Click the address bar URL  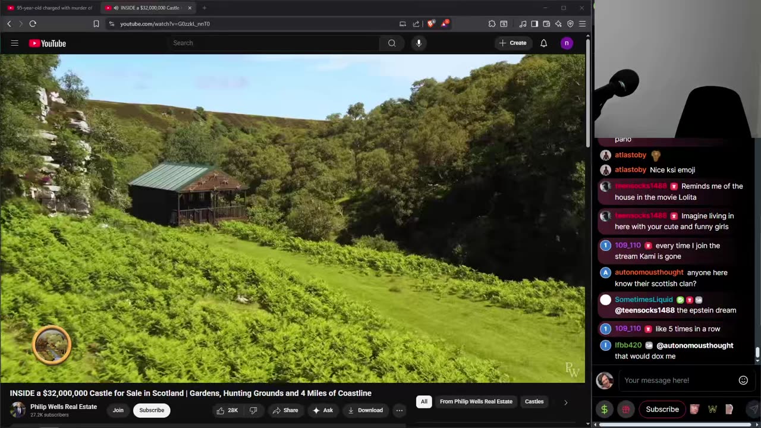pos(165,24)
